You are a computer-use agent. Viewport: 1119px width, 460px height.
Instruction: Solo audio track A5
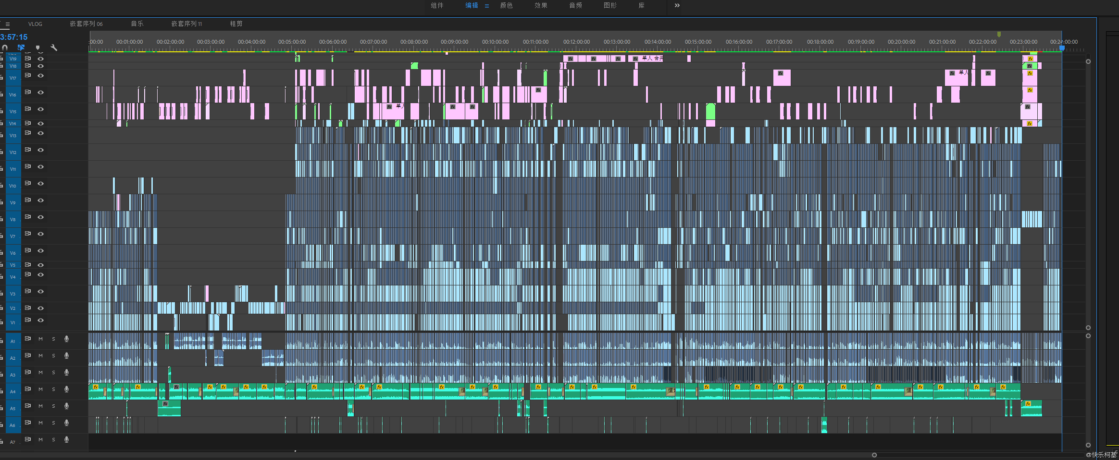pos(53,406)
